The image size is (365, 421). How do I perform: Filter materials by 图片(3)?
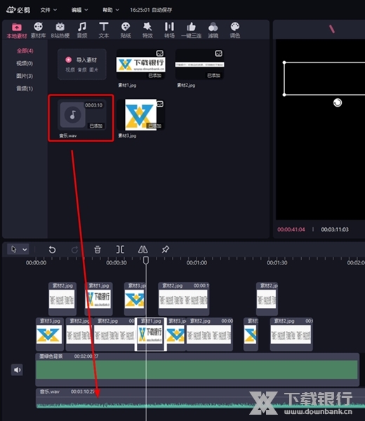pos(25,76)
